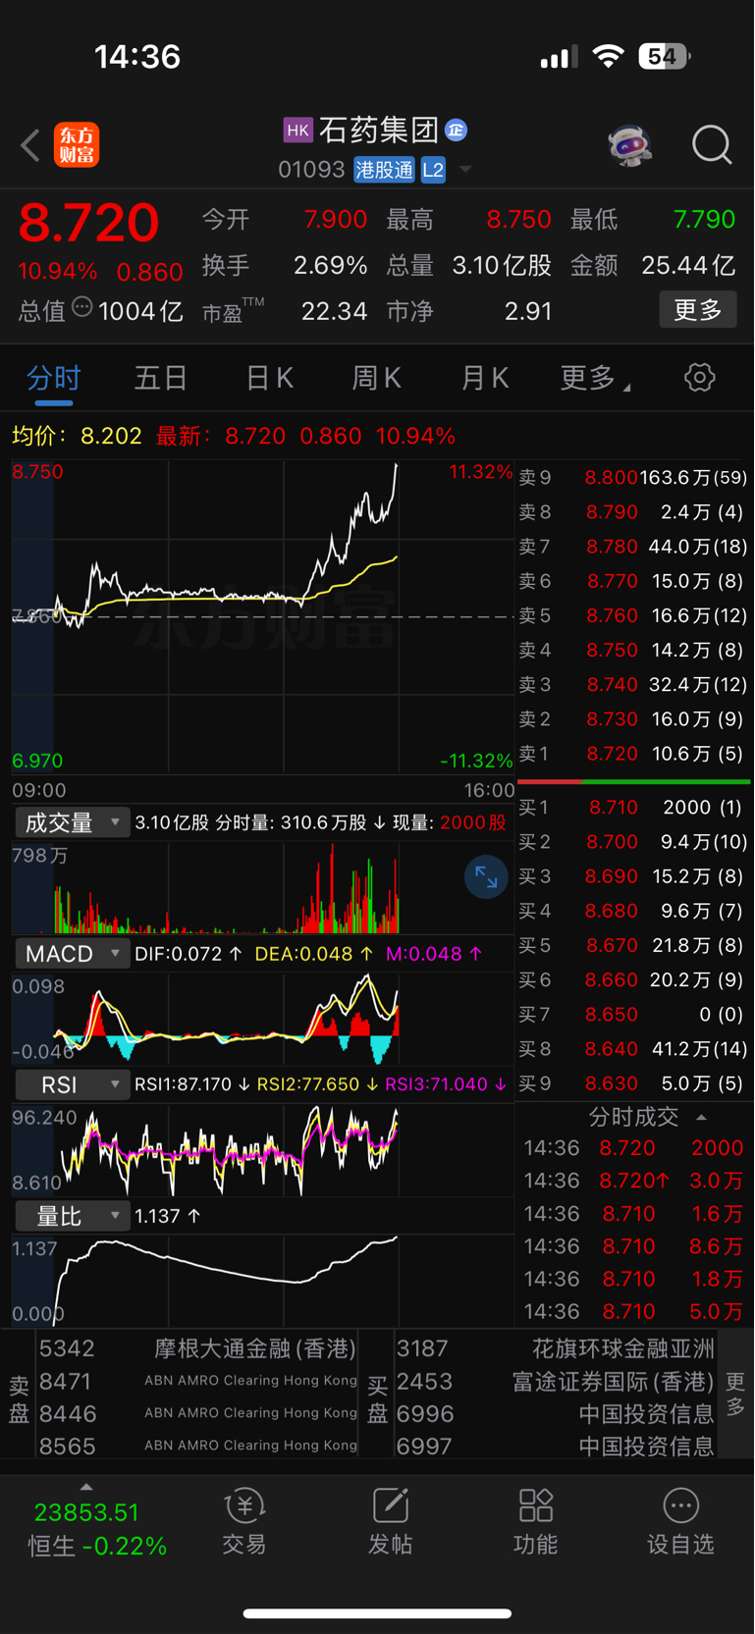Tap the volume bar chart

[263, 888]
